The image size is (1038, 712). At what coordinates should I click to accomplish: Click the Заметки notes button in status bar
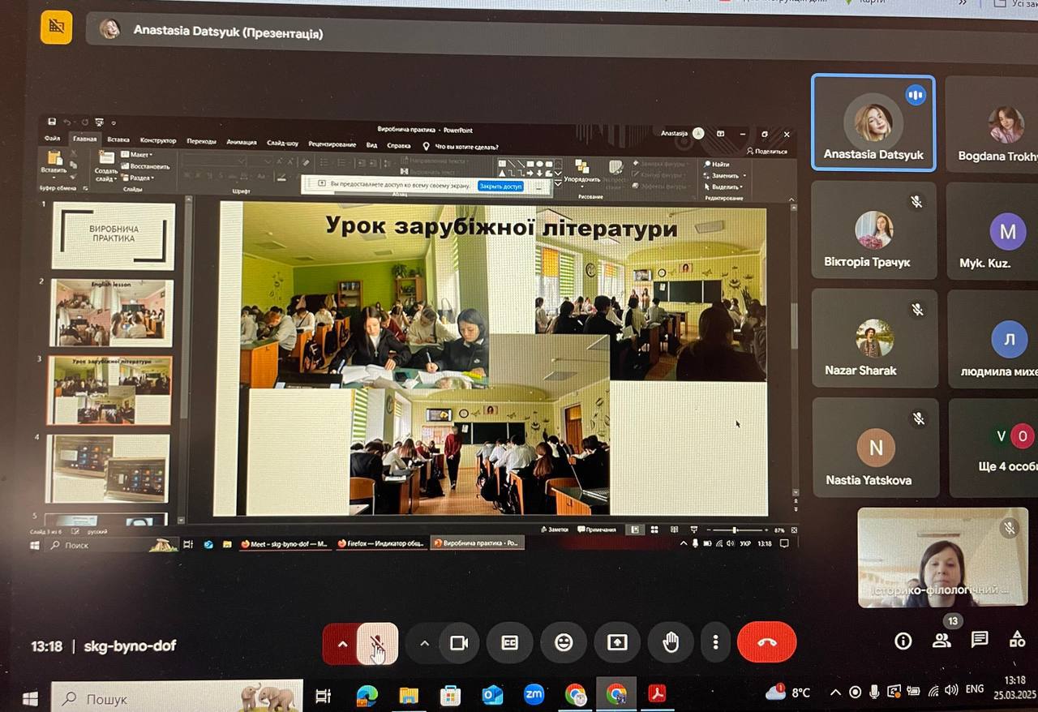(555, 530)
